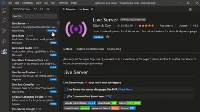The height and width of the screenshot is (112, 200).
Task: Open the File menu
Action: click(10, 3)
